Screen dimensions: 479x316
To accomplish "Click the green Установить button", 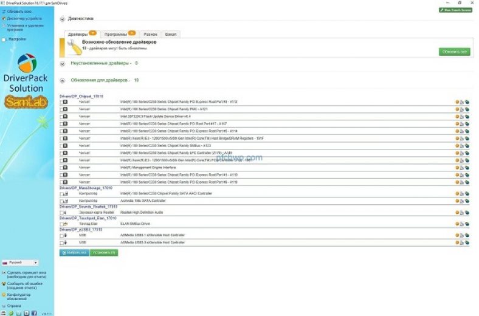I will click(x=104, y=253).
